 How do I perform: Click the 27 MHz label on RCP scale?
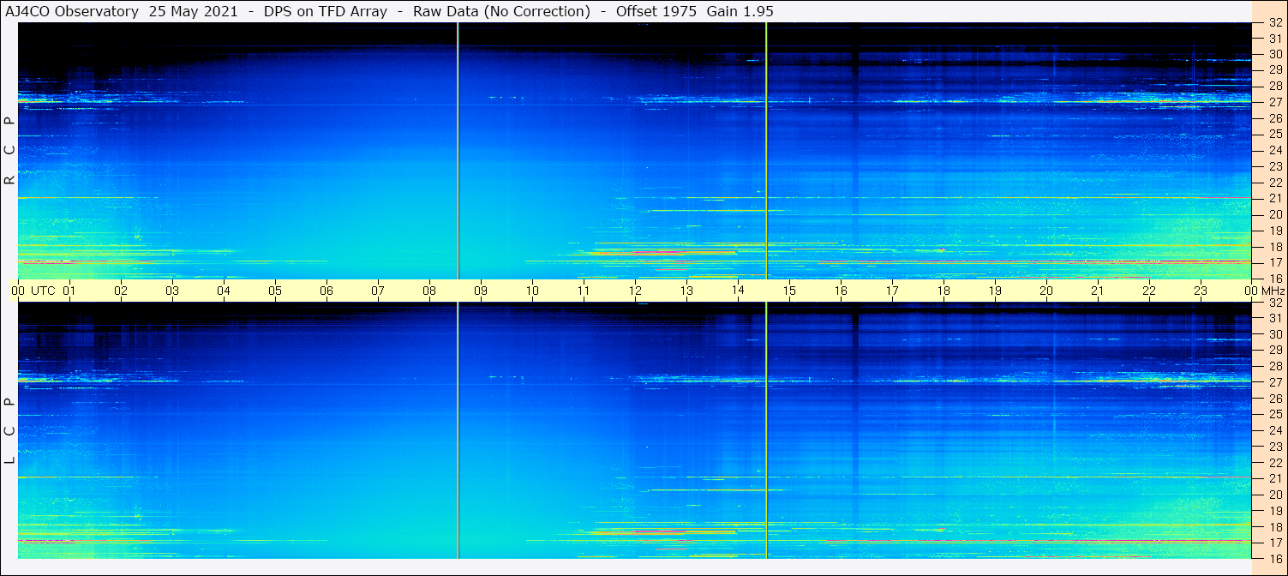click(x=1274, y=102)
